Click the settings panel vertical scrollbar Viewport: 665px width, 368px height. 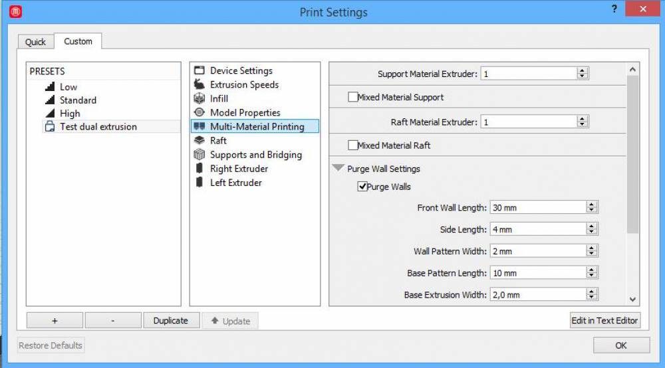[x=632, y=166]
